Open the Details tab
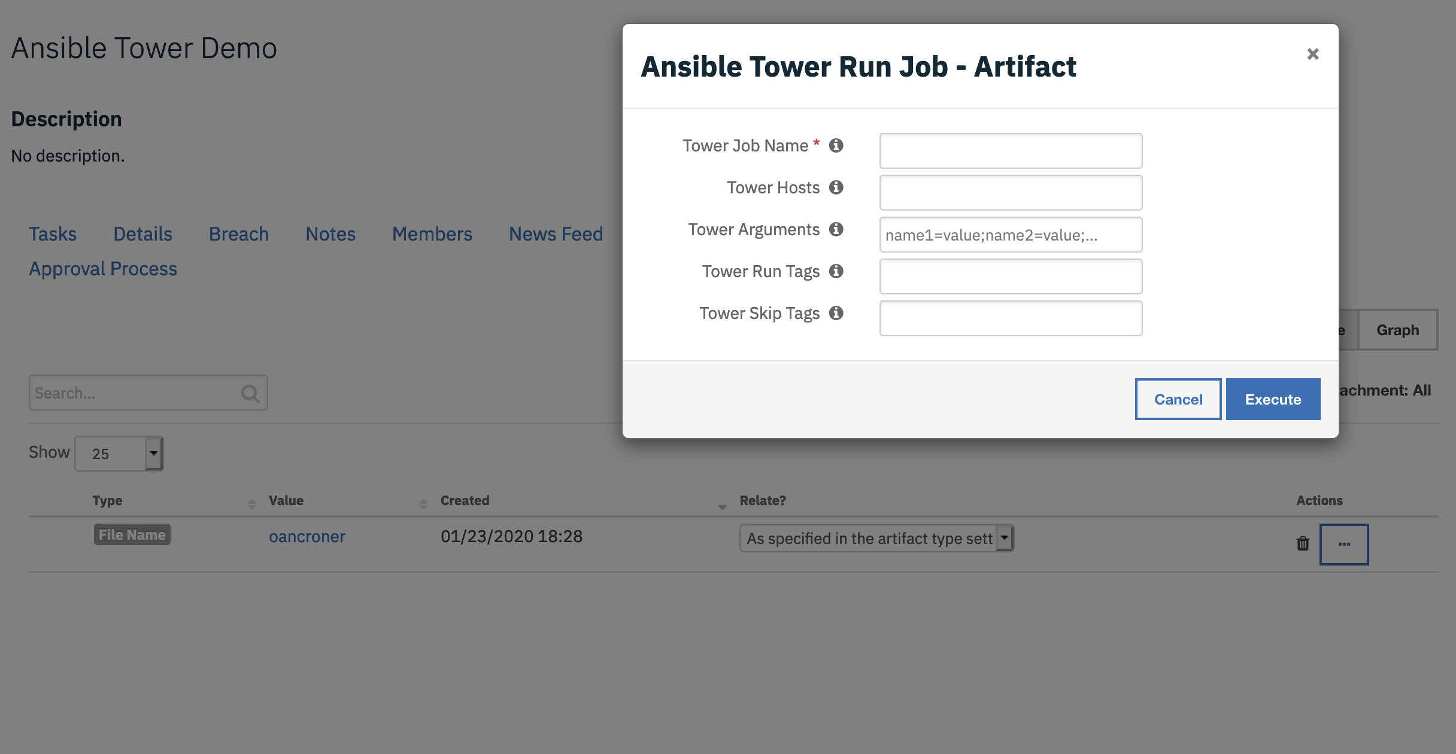1456x754 pixels. tap(142, 234)
